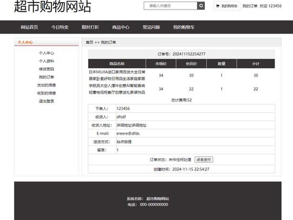
Task: Click the 小计 column header
Action: coord(256,63)
